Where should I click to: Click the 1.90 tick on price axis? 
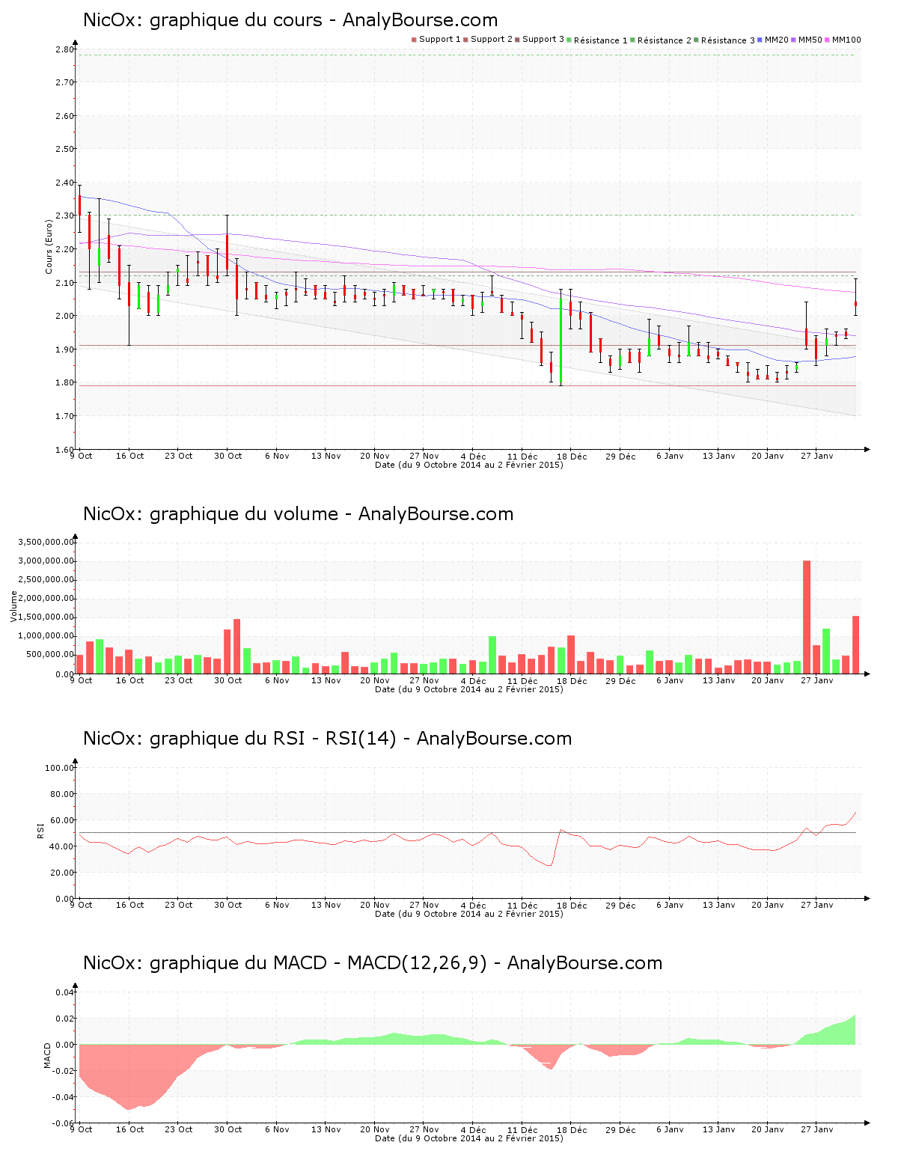pos(65,349)
